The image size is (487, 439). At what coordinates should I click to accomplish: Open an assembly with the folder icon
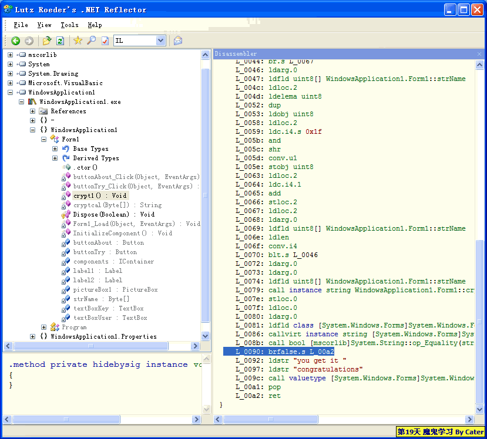point(47,40)
